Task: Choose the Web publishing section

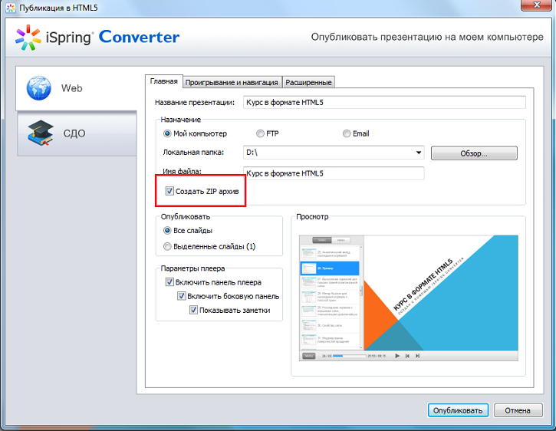Action: tap(76, 88)
